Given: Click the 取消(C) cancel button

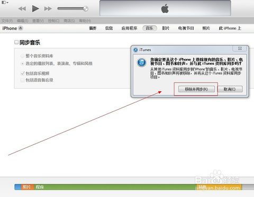Looking at the screenshot, I should [x=230, y=89].
